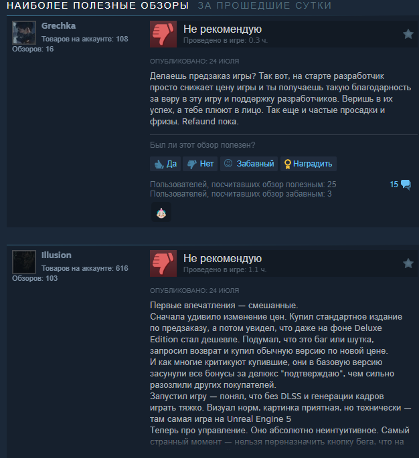
Task: Open the 15 comments speech bubble
Action: pyautogui.click(x=400, y=185)
